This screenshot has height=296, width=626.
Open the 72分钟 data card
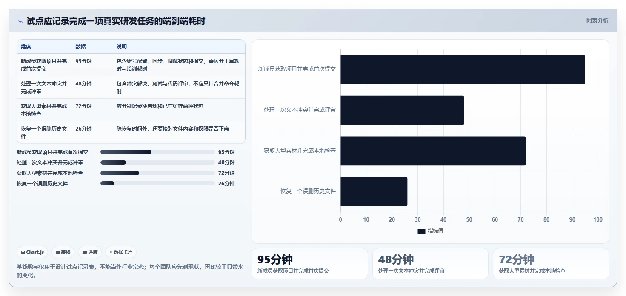551,264
